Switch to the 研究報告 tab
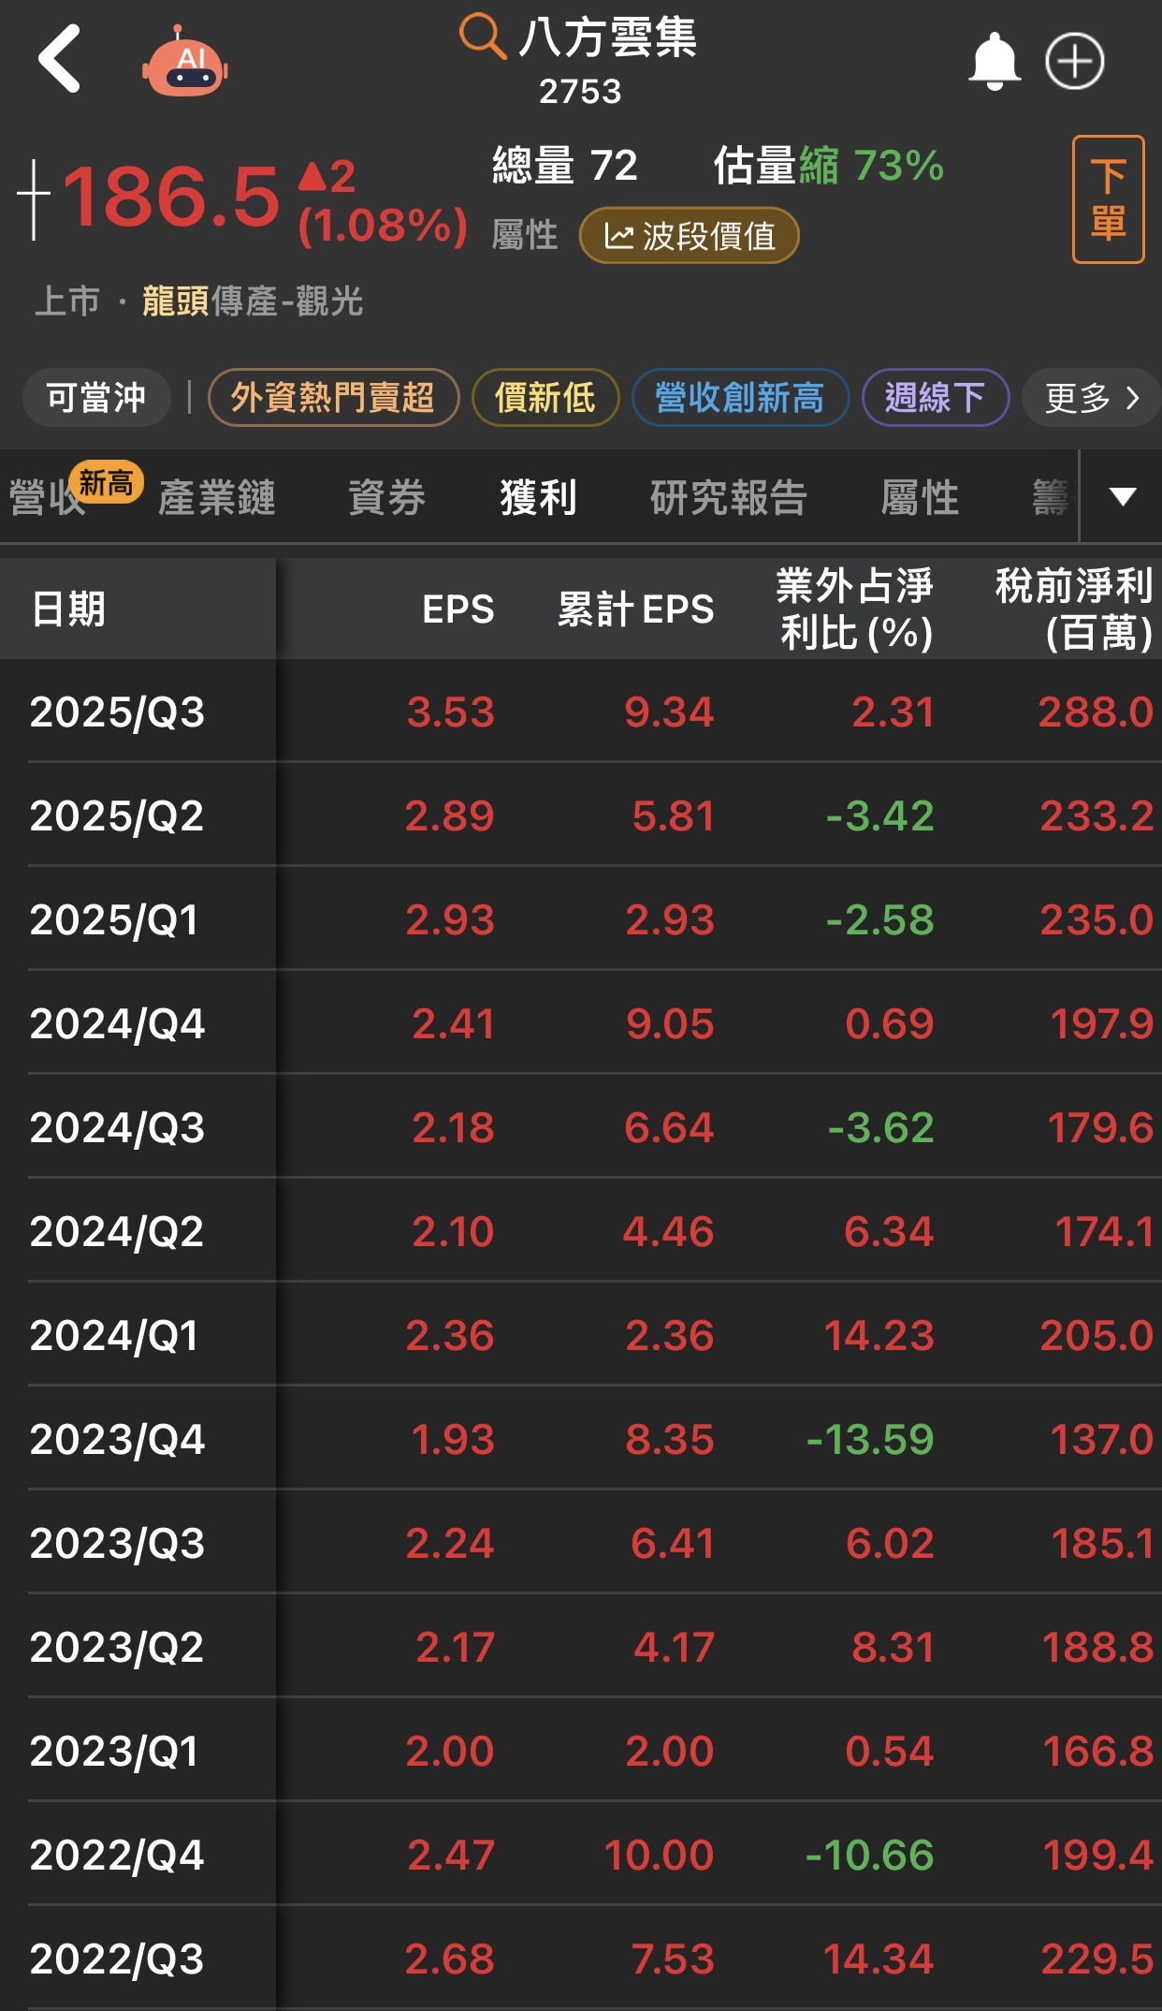Screen dimensions: 1162x2011 [x=728, y=497]
